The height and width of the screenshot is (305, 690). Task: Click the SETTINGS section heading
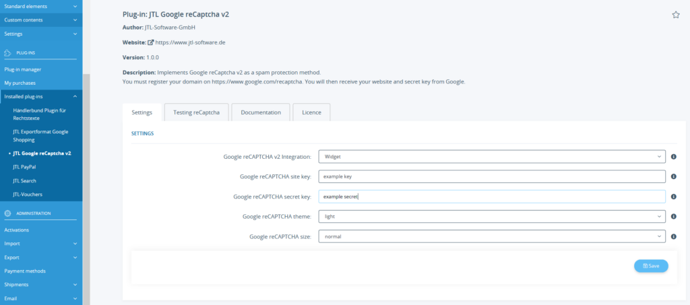pyautogui.click(x=143, y=133)
